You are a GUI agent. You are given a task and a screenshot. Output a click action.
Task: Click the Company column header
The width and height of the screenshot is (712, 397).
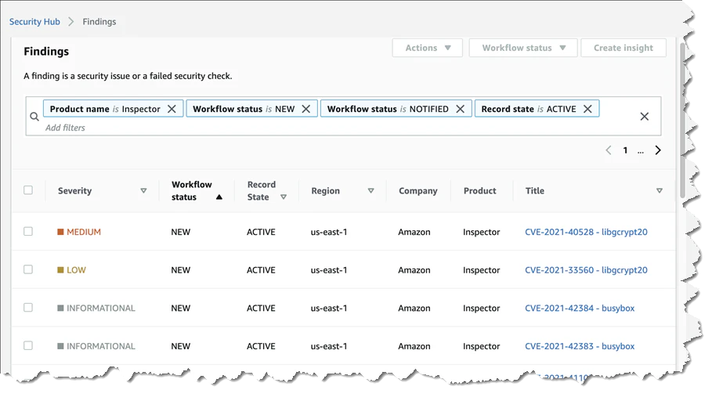tap(418, 191)
